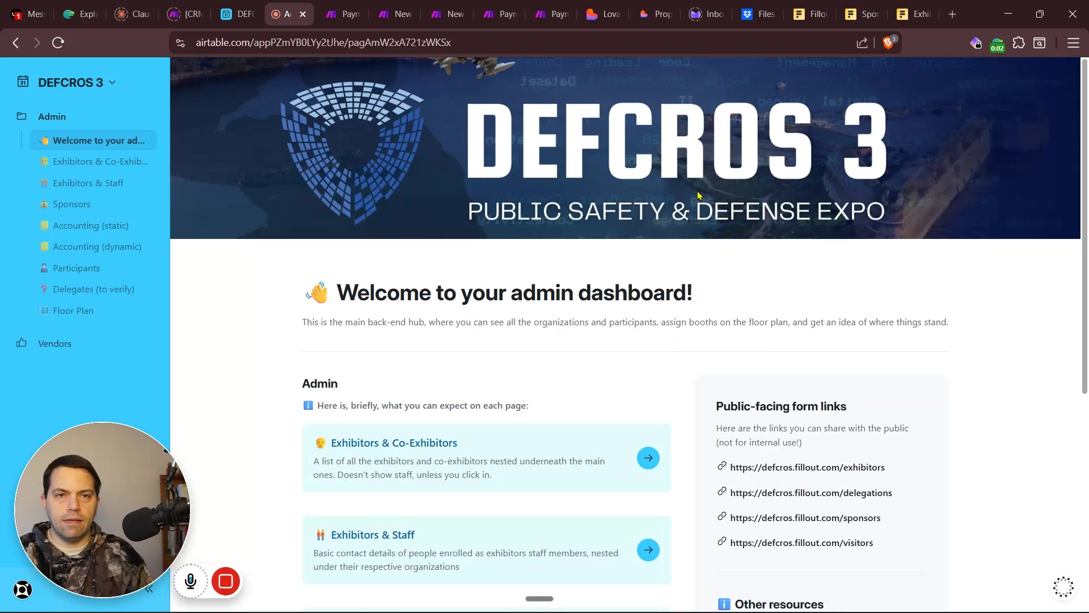Collapse the sidebar with double chevron

149,589
